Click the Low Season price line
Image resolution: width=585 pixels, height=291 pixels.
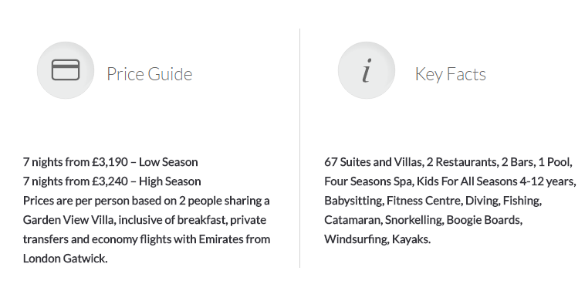(x=110, y=162)
